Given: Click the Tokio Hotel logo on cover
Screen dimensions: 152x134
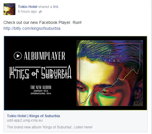Looking at the screenshot, I should coord(110,57).
